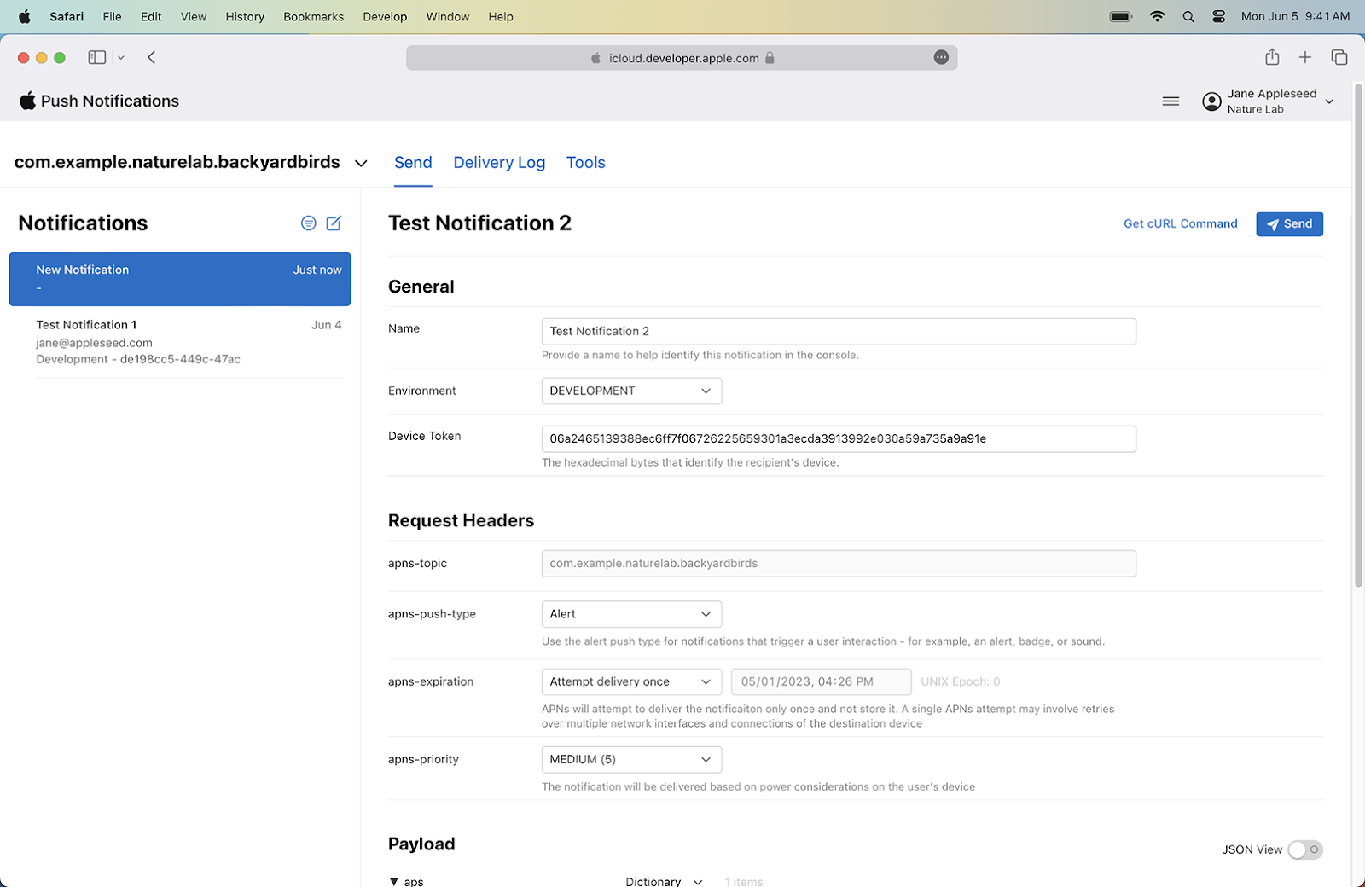Click the apns-topic field

point(839,564)
